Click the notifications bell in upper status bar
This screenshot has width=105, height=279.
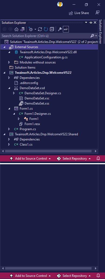point(98,158)
